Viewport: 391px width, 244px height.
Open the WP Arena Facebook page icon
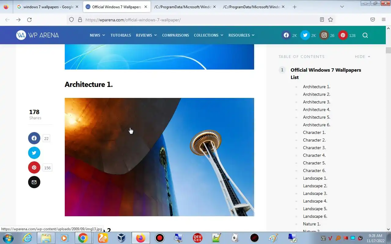(286, 35)
